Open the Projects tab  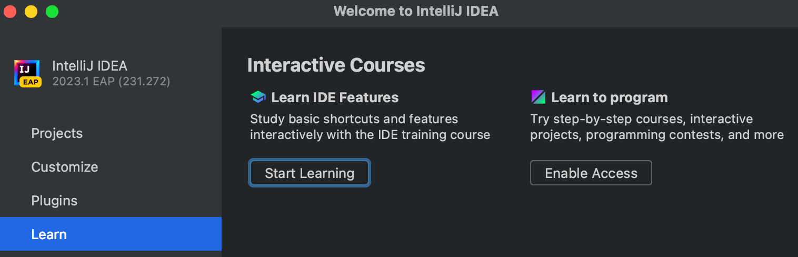tap(57, 133)
